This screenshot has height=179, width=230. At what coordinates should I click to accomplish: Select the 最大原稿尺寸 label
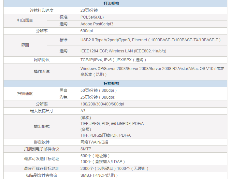point(42,111)
